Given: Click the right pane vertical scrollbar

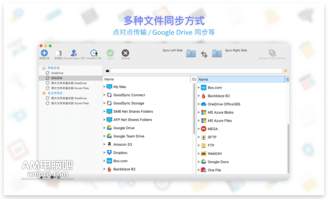Looking at the screenshot, I should (x=288, y=149).
